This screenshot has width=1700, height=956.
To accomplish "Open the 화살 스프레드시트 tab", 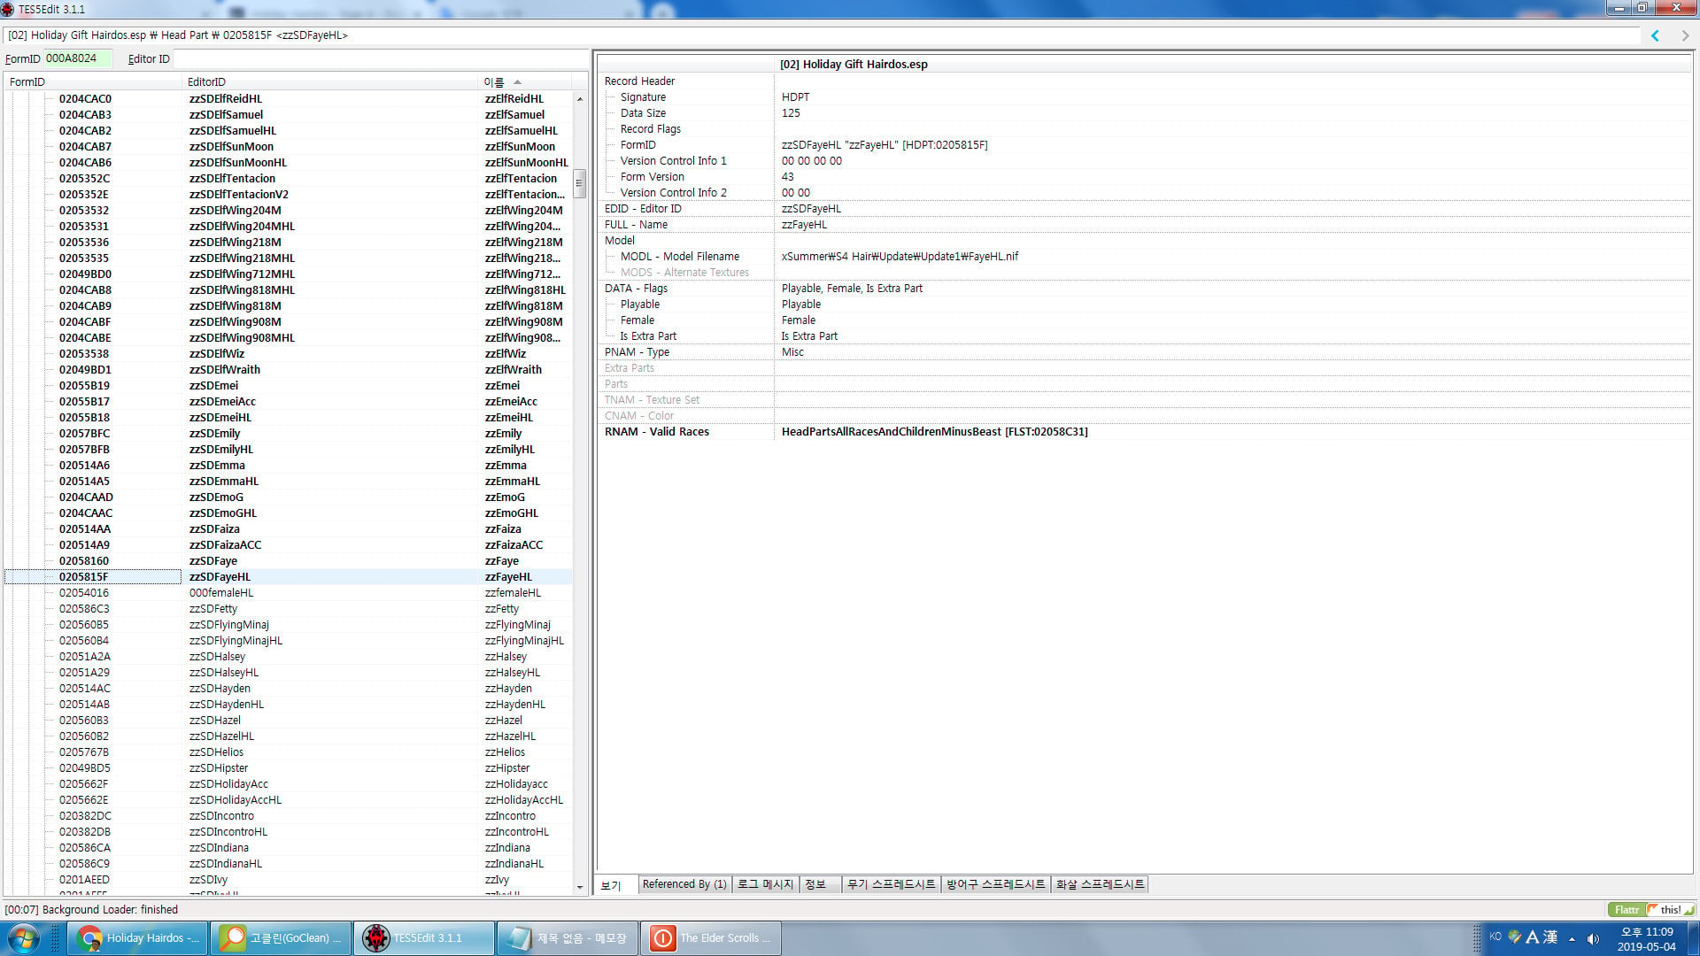I will [x=1101, y=884].
